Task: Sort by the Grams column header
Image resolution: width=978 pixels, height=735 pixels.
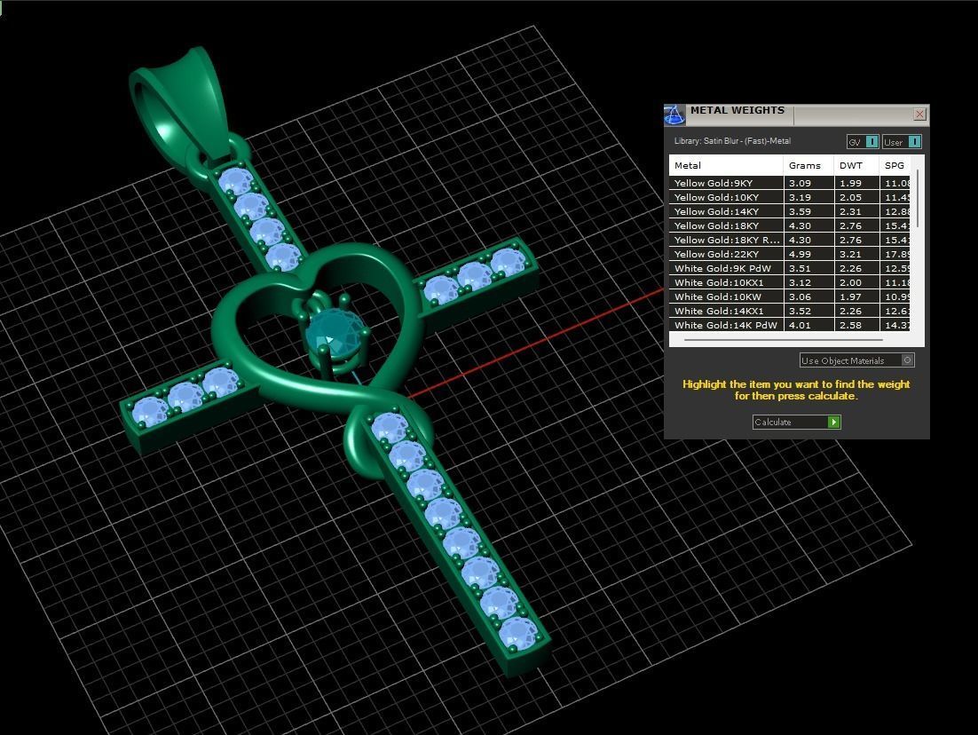Action: [808, 165]
